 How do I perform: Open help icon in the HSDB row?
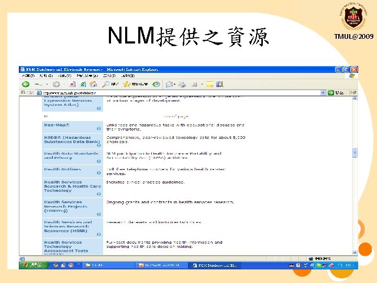point(98,145)
